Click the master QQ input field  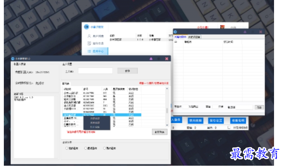pos(95,71)
